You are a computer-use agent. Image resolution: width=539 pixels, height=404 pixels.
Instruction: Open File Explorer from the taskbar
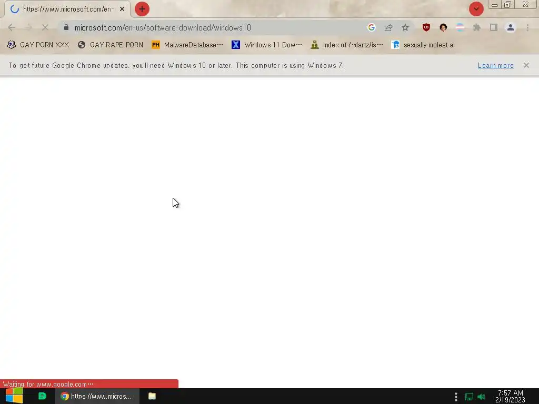tap(152, 396)
